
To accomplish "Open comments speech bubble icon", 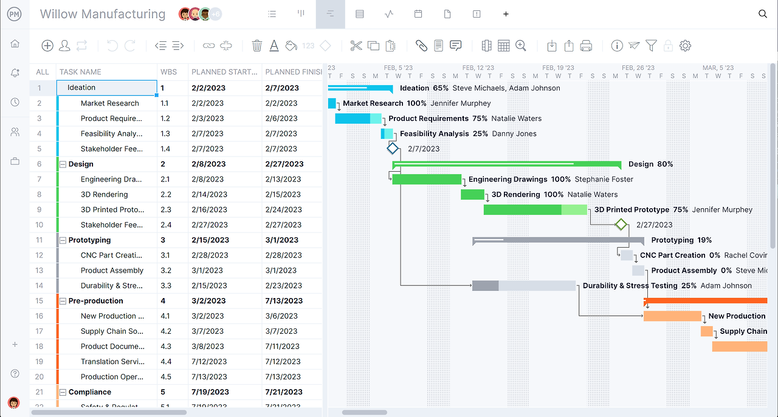I will coord(456,46).
